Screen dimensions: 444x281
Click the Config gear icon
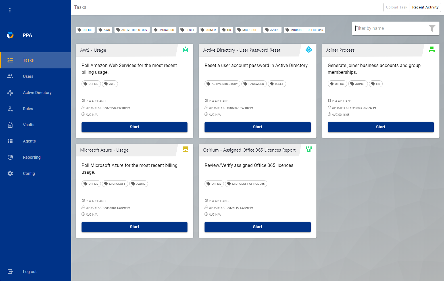10,173
